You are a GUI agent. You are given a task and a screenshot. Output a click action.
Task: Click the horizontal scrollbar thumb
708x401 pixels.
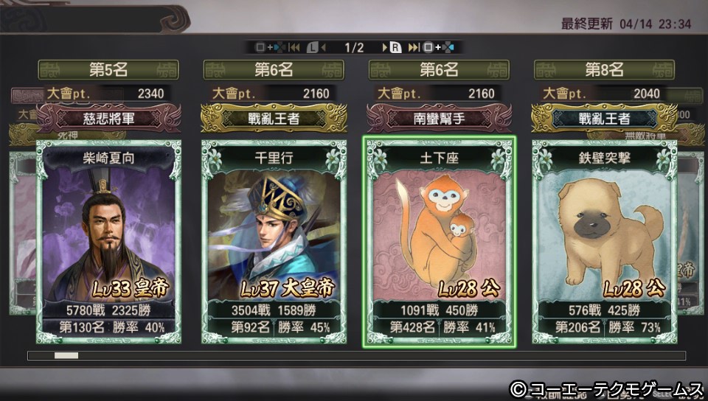[x=66, y=355]
